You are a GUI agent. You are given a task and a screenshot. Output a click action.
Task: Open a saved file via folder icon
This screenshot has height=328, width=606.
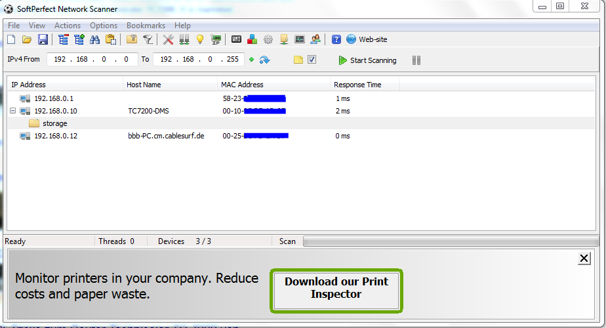(27, 39)
